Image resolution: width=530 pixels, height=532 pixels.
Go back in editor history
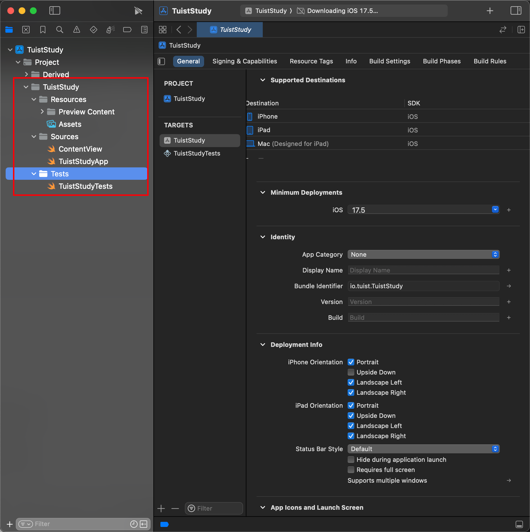pyautogui.click(x=179, y=30)
